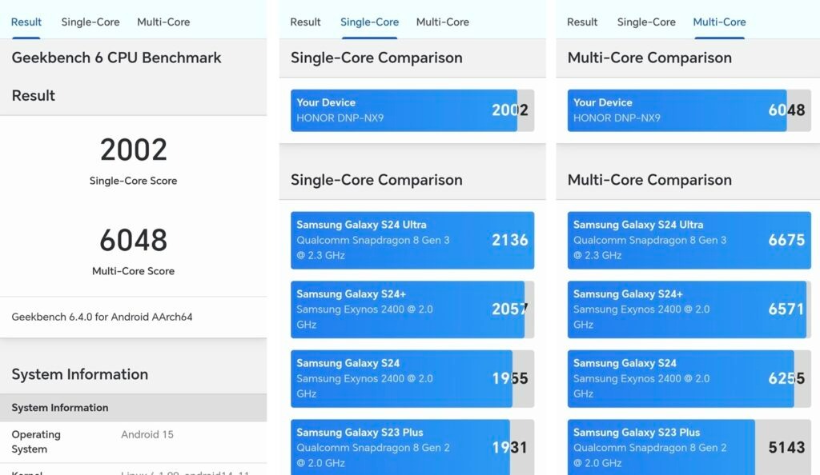
Task: Switch to Single-Core tab in left panel
Action: point(90,22)
